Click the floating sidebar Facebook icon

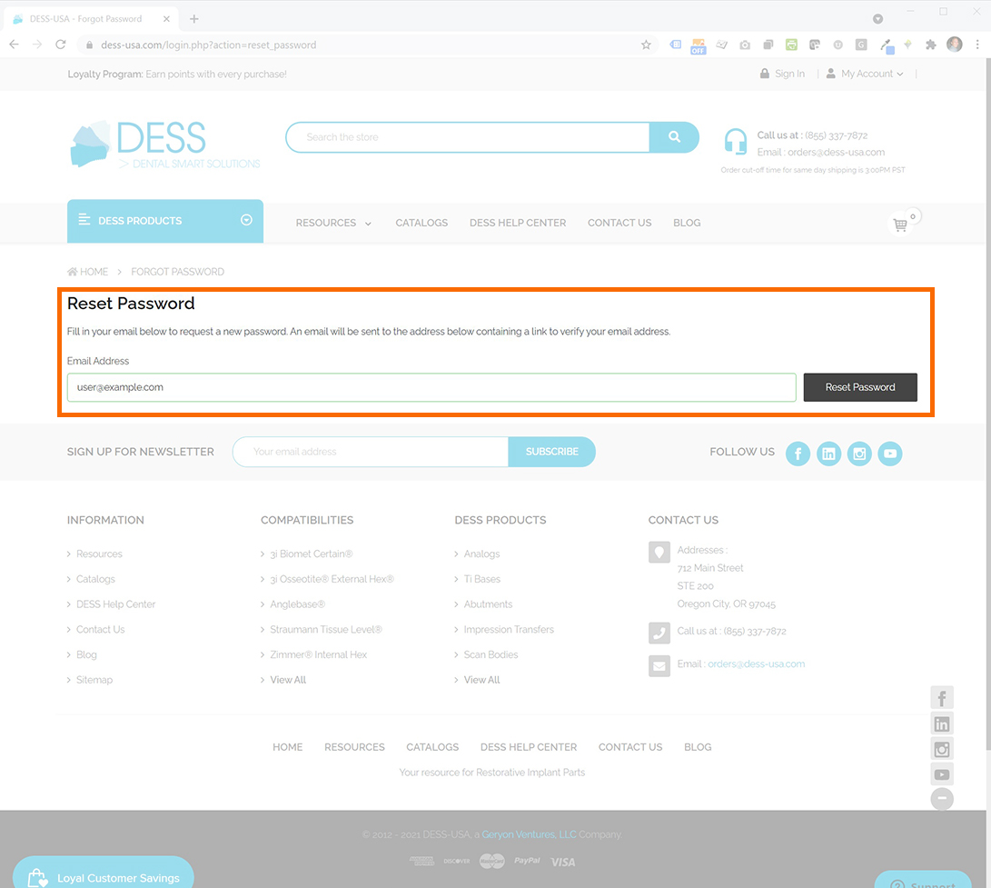[x=942, y=698]
